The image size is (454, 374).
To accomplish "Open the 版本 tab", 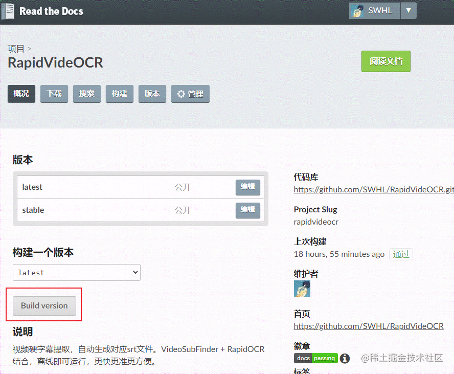I will (x=152, y=94).
